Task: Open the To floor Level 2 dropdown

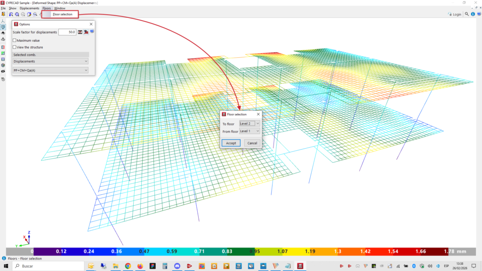Action: [249, 124]
